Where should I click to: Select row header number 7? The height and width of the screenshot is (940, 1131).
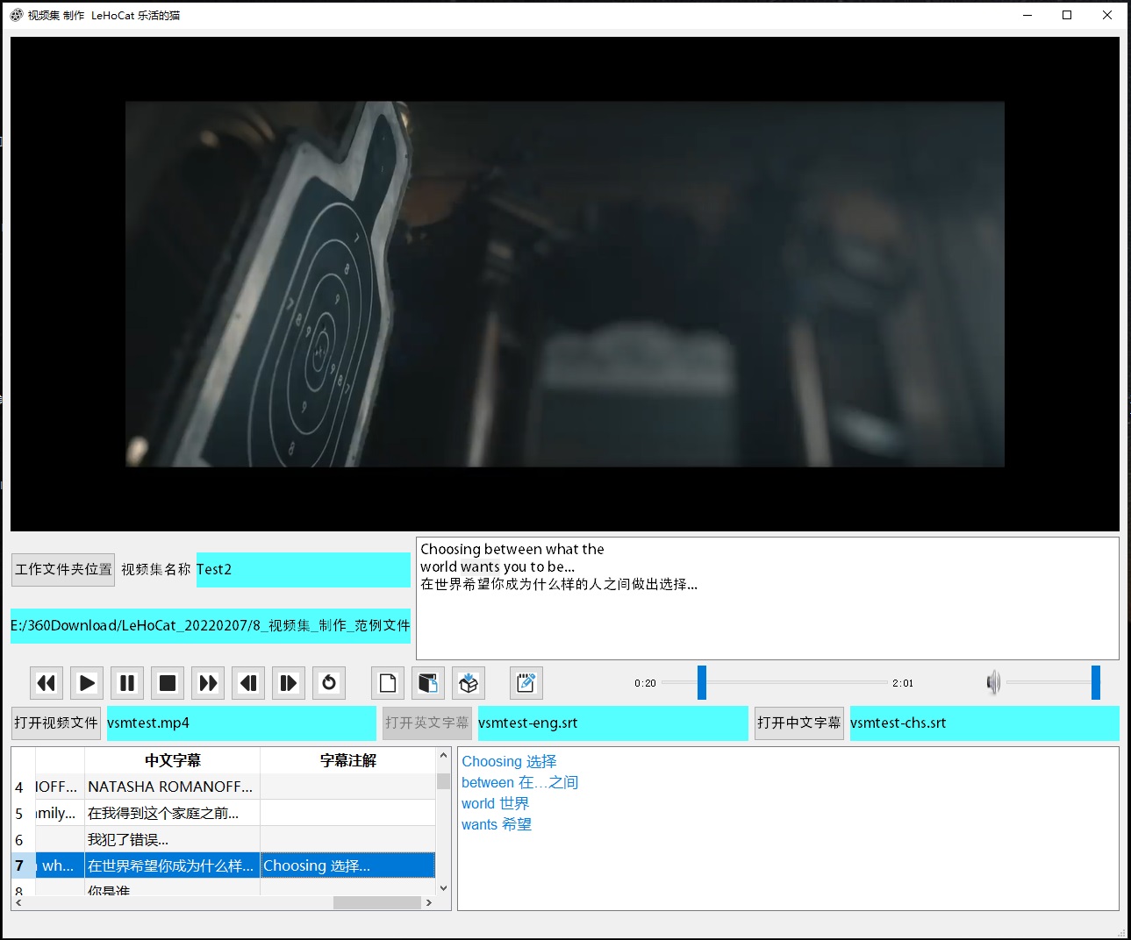tap(23, 865)
